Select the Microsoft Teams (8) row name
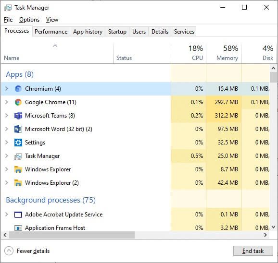The width and height of the screenshot is (278, 263). pos(50,116)
